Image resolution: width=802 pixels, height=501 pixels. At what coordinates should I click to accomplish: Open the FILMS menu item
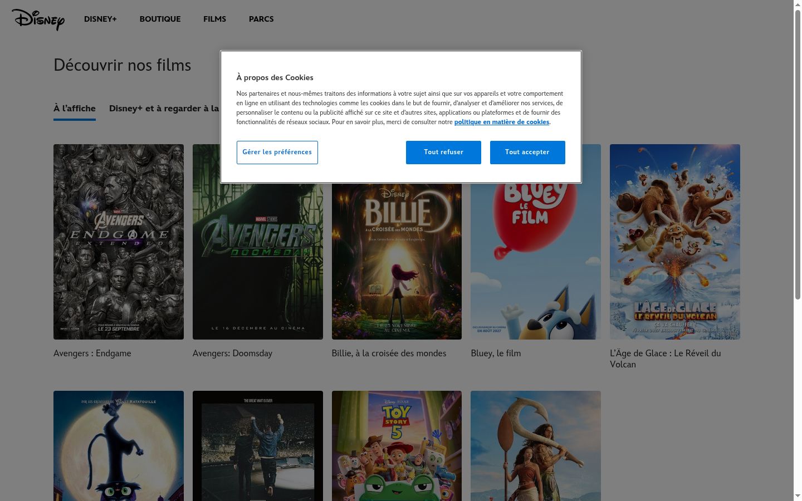pyautogui.click(x=214, y=19)
